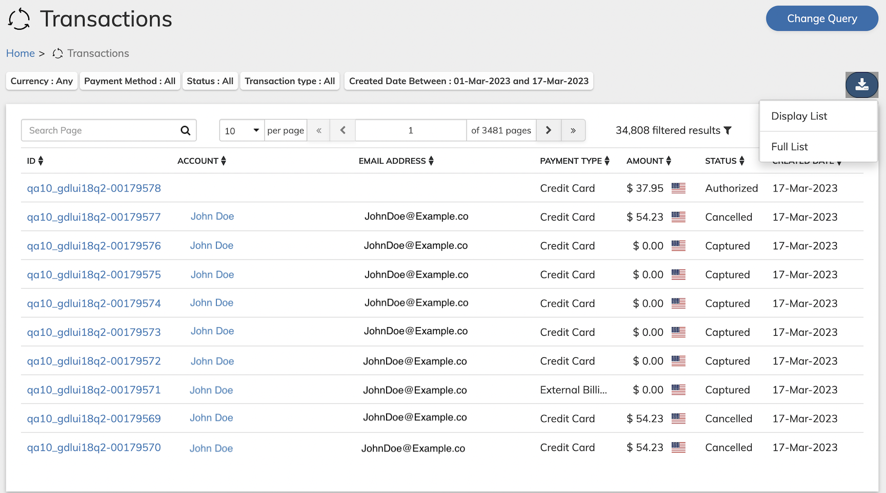This screenshot has height=493, width=886.
Task: Go to previous page chevron
Action: pyautogui.click(x=343, y=131)
